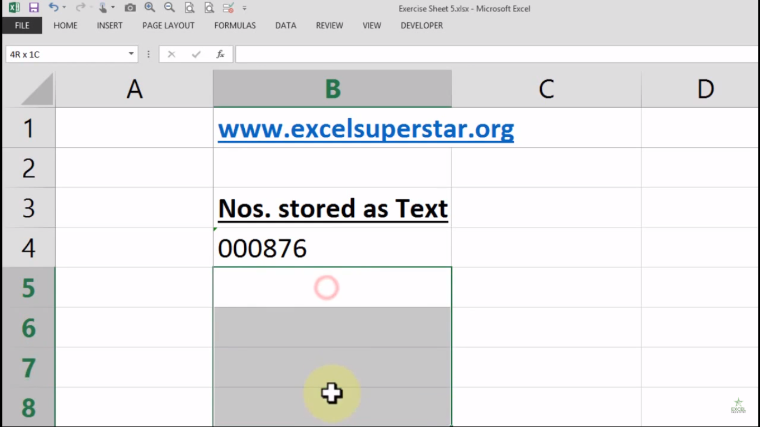Open the PAGE LAYOUT tab
The height and width of the screenshot is (427, 760).
169,26
